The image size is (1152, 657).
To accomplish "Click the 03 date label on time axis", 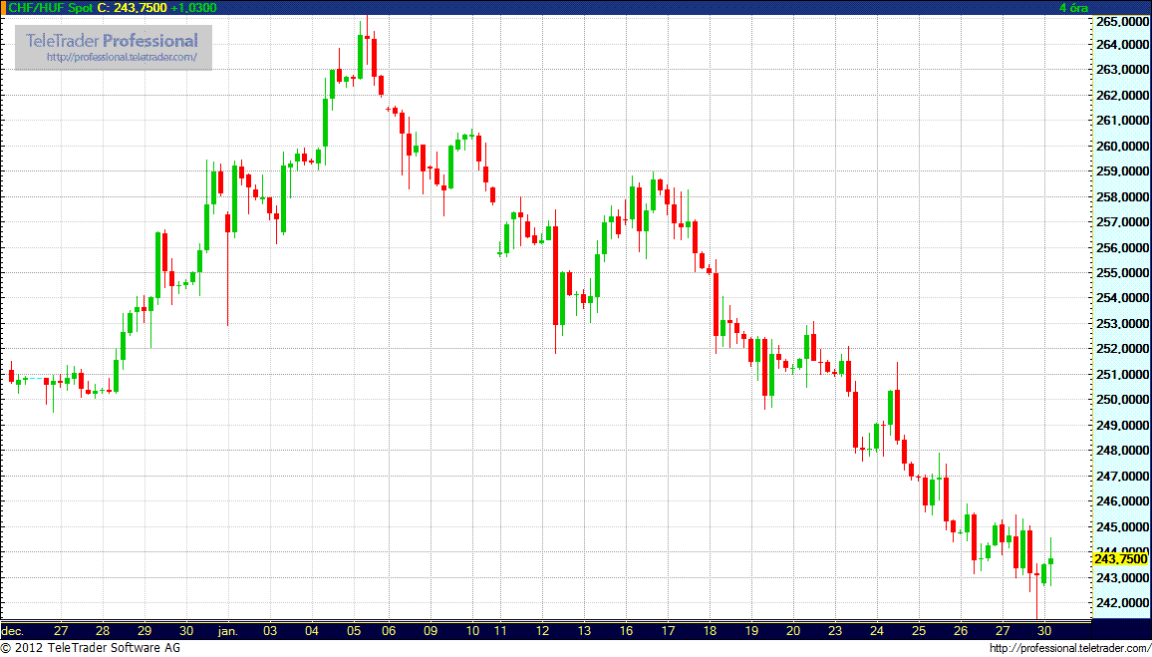I will click(x=271, y=630).
